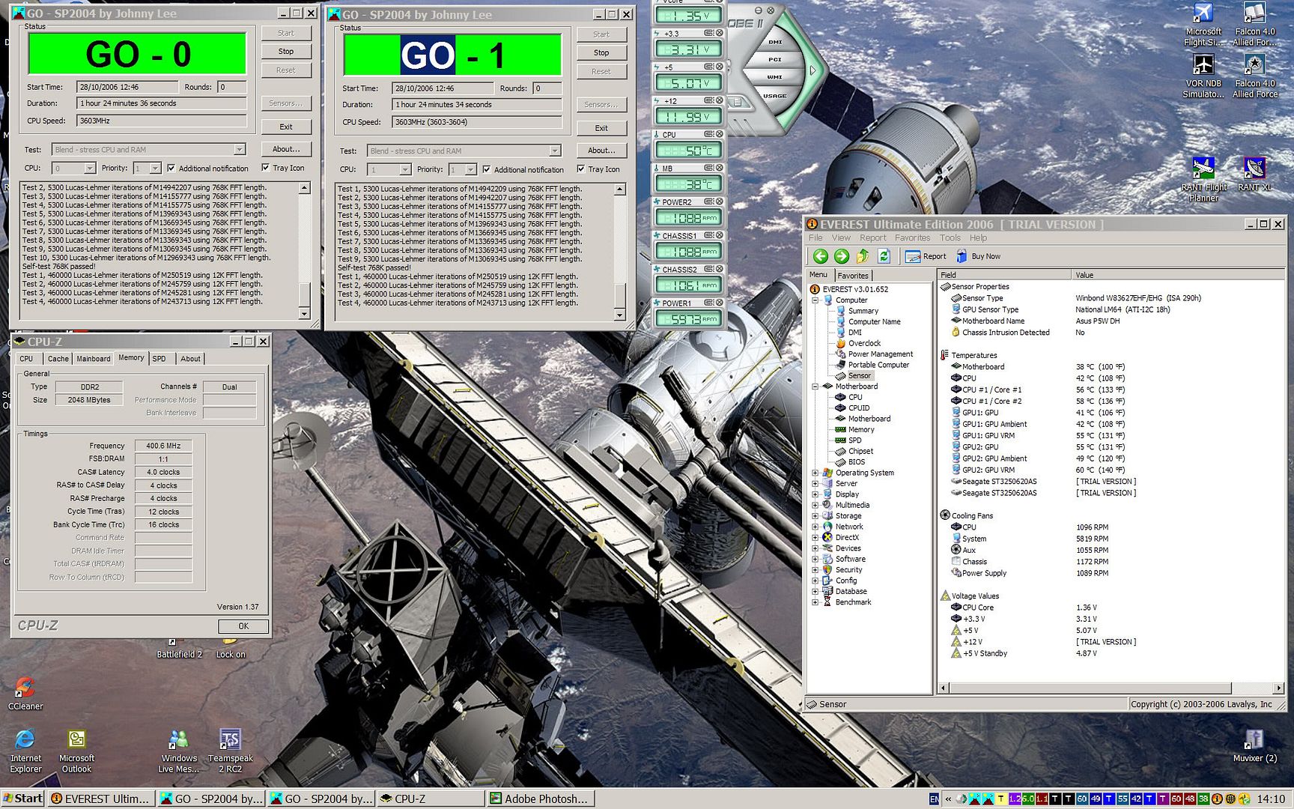Expand Storage node in EVEREST tree
Screen dimensions: 1294x809
point(815,516)
